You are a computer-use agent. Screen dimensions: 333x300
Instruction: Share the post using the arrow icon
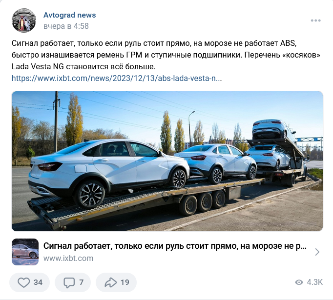[x=110, y=282]
